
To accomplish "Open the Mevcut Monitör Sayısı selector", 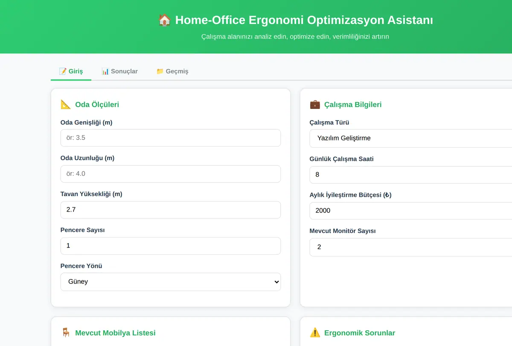I will pyautogui.click(x=411, y=247).
